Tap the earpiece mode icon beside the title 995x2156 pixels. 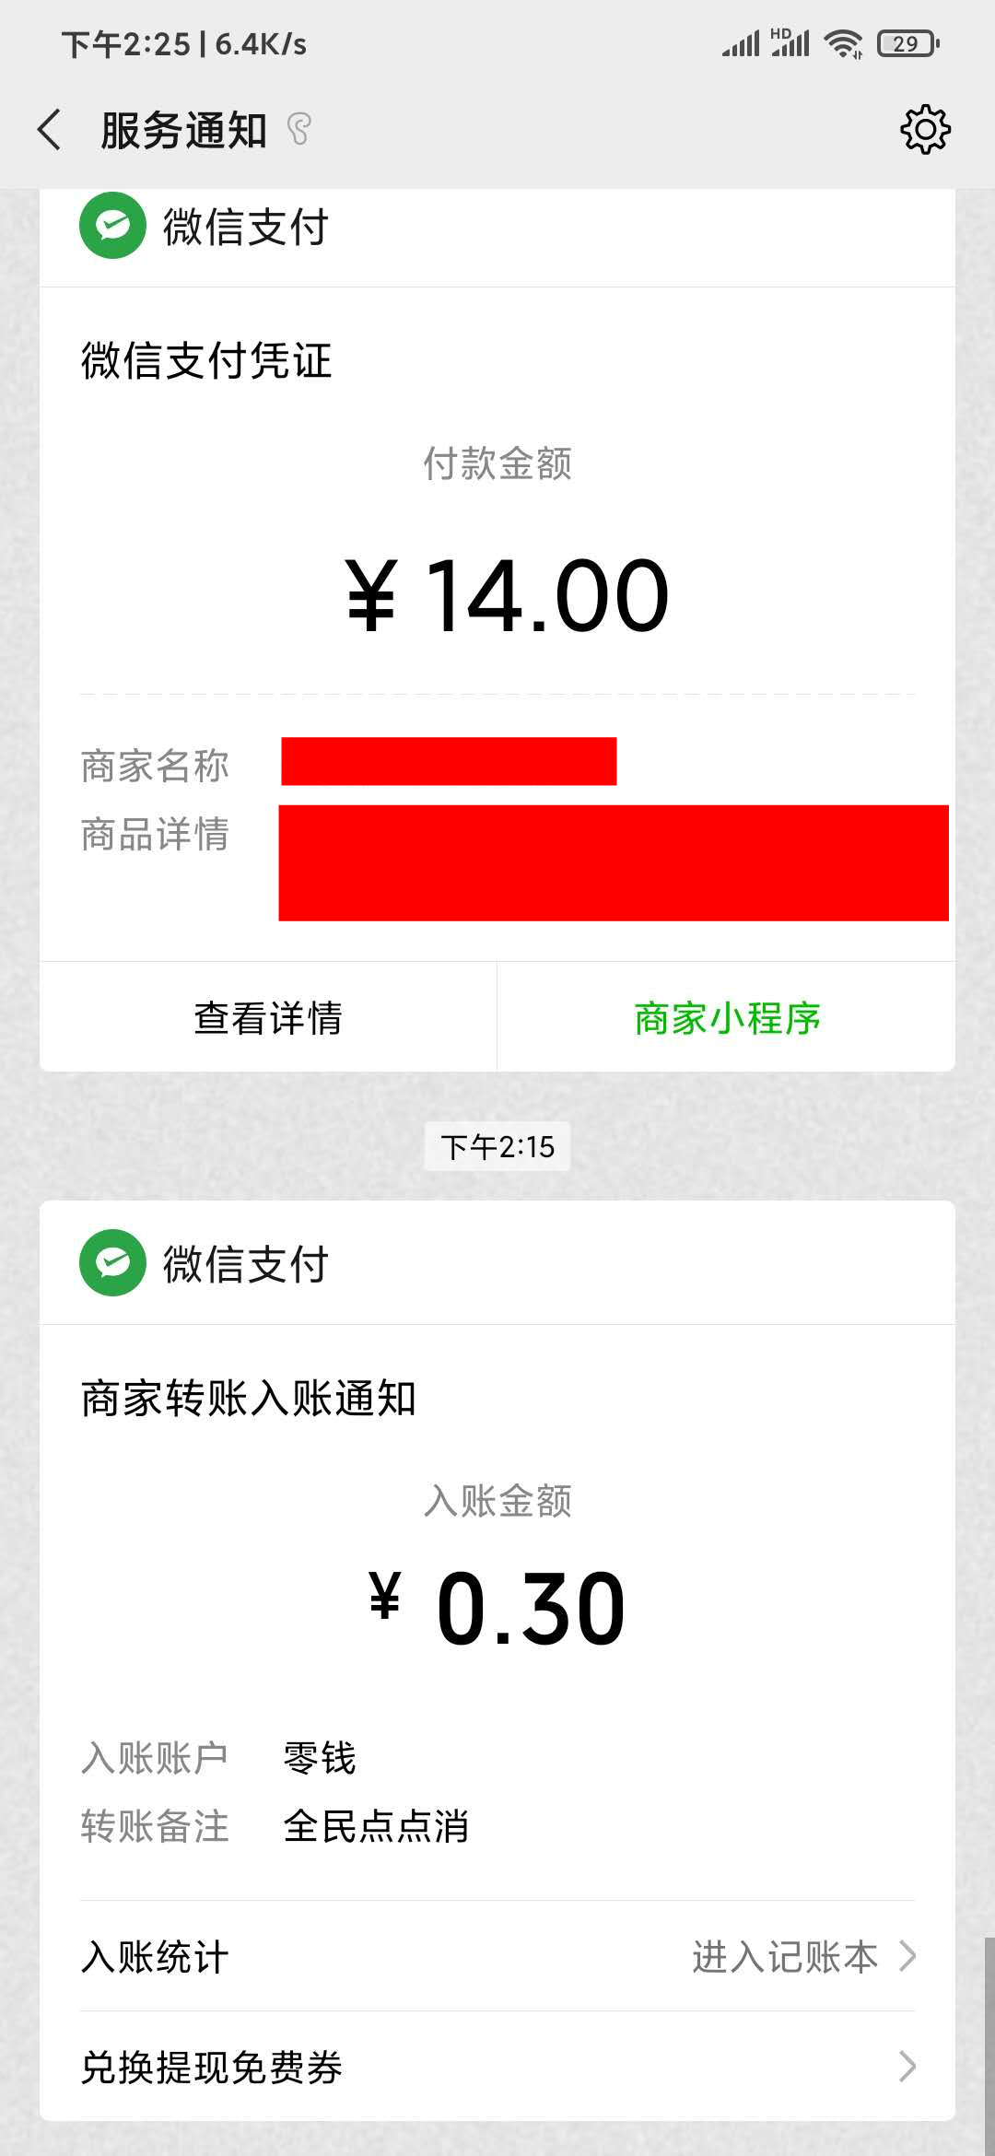coord(299,129)
